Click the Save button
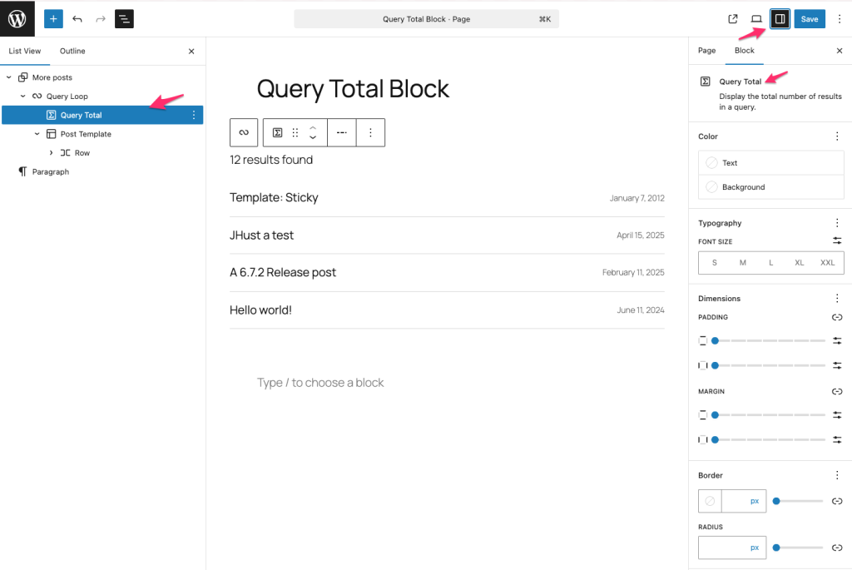Viewport: 852px width, 570px height. [x=809, y=18]
